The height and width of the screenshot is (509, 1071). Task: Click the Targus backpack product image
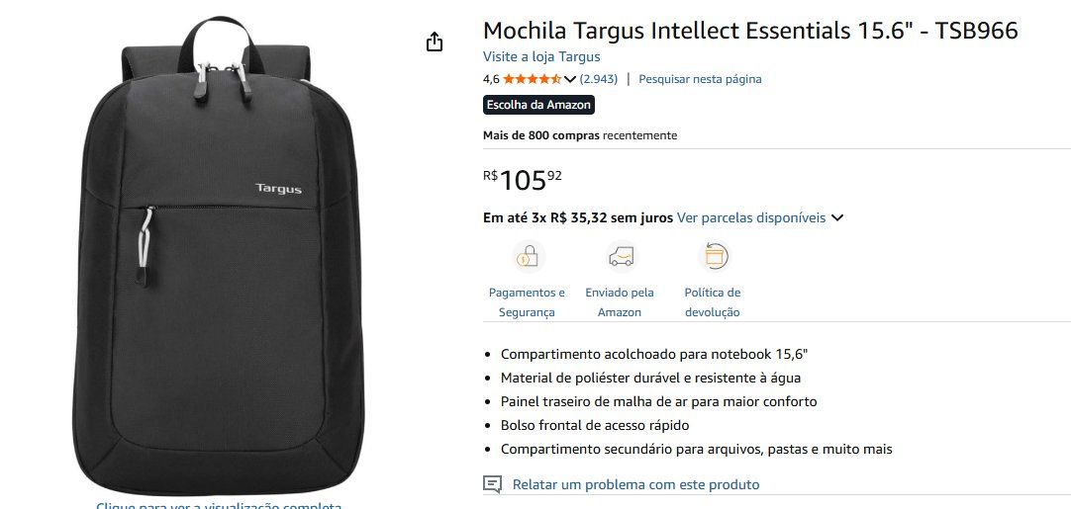click(219, 256)
